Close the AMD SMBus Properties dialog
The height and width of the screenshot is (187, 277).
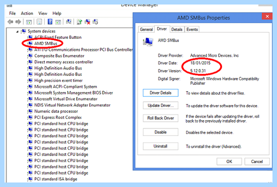[x=267, y=17]
